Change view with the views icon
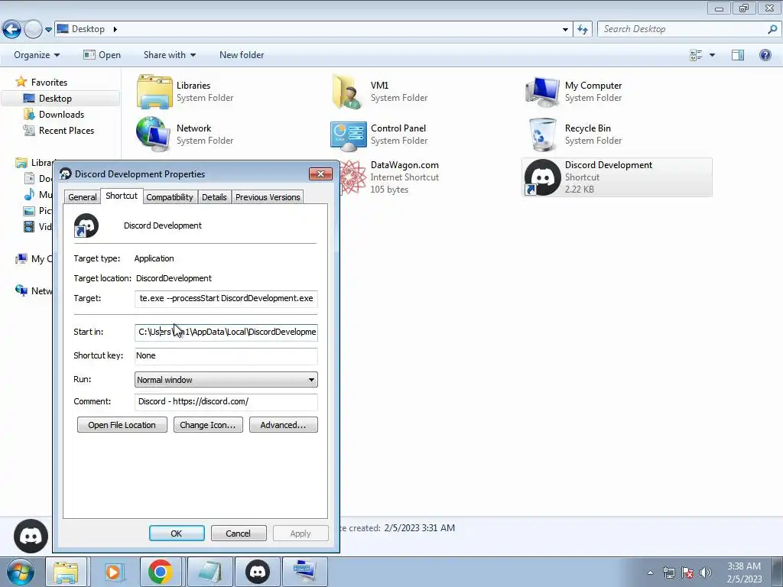Screen dimensions: 783x587 pyautogui.click(x=696, y=55)
